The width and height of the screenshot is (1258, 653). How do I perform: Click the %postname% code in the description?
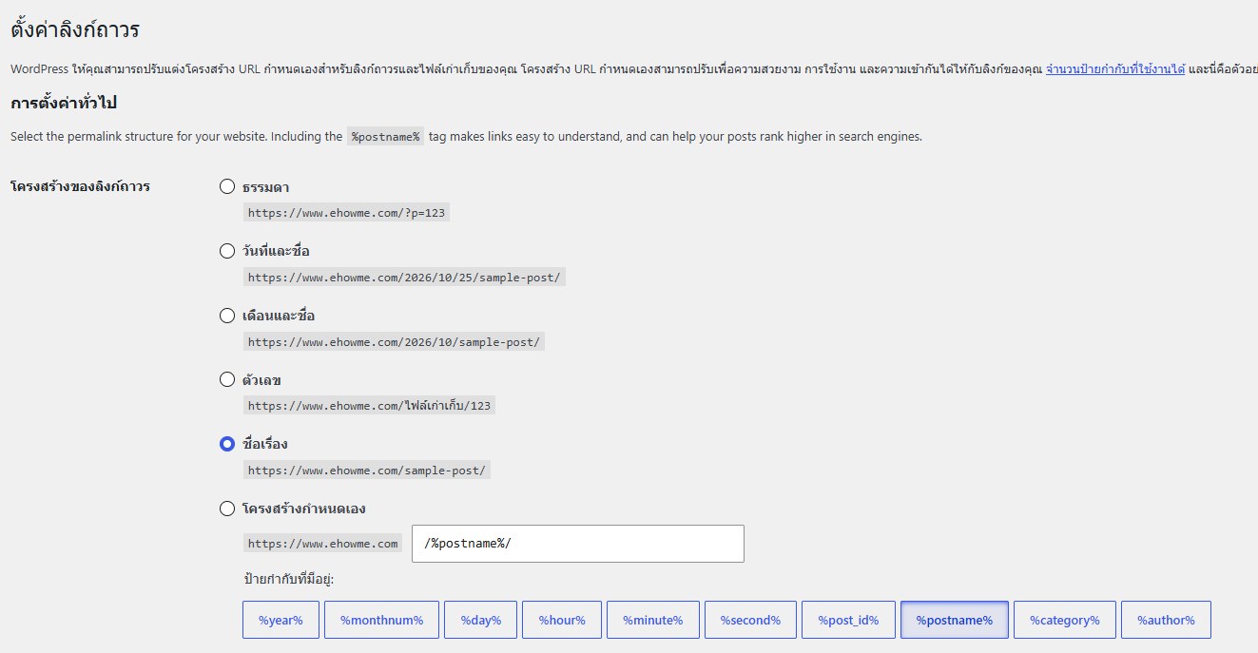point(385,136)
